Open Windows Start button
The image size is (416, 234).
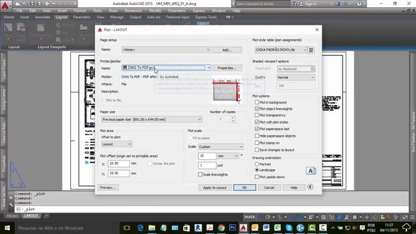point(7,228)
